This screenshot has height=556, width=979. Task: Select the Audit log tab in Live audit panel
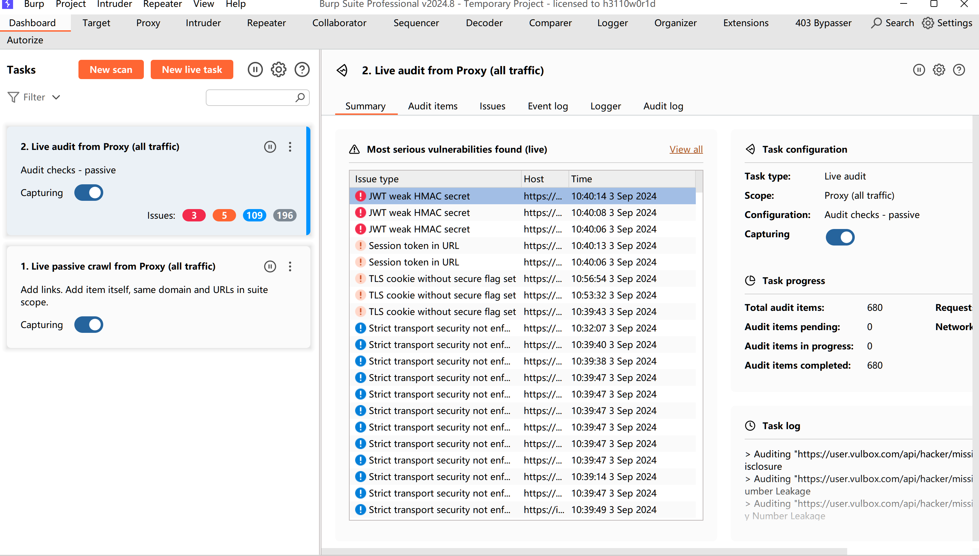click(663, 106)
